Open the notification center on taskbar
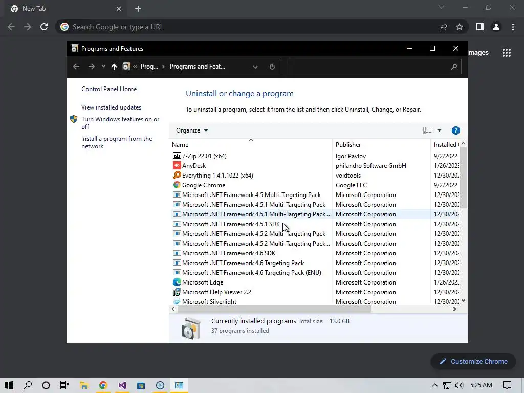The height and width of the screenshot is (393, 524). (x=507, y=385)
